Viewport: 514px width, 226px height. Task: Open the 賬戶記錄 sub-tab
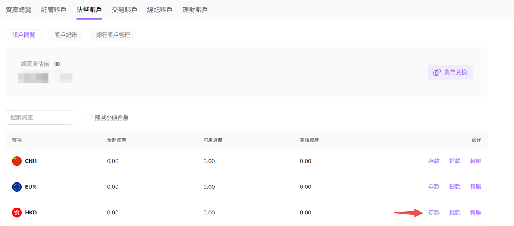point(65,35)
